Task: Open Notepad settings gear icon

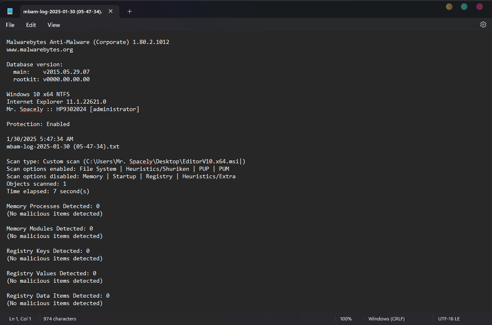Action: (483, 25)
